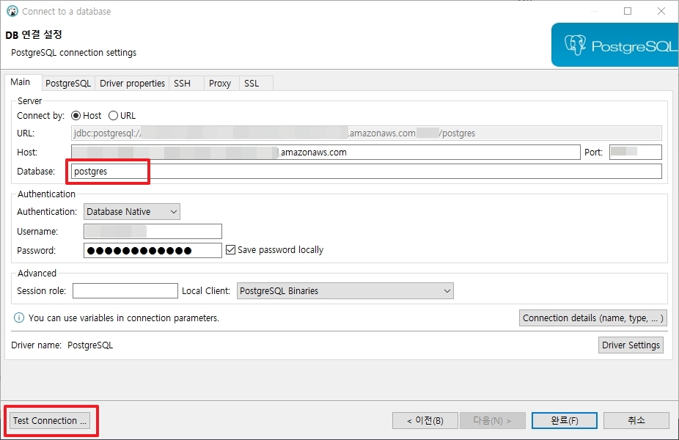Open the Local Client dropdown
Viewport: 679px width, 440px height.
(x=345, y=291)
